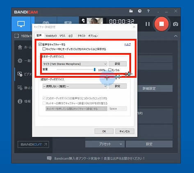Open output folder icon in Bandicam title bar

pos(131,11)
